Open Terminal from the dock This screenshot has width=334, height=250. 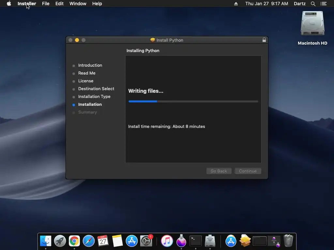coord(196,241)
